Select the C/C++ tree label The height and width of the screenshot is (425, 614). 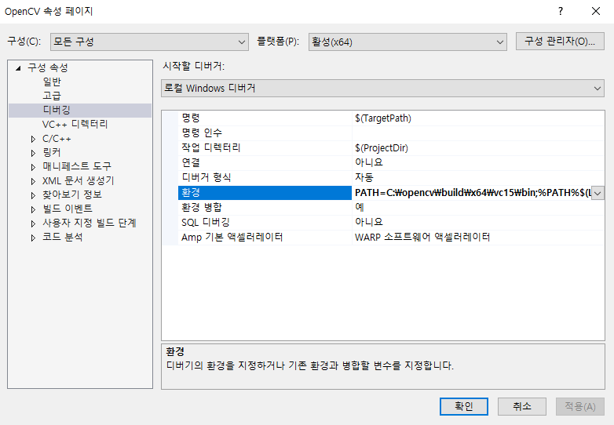tap(57, 139)
